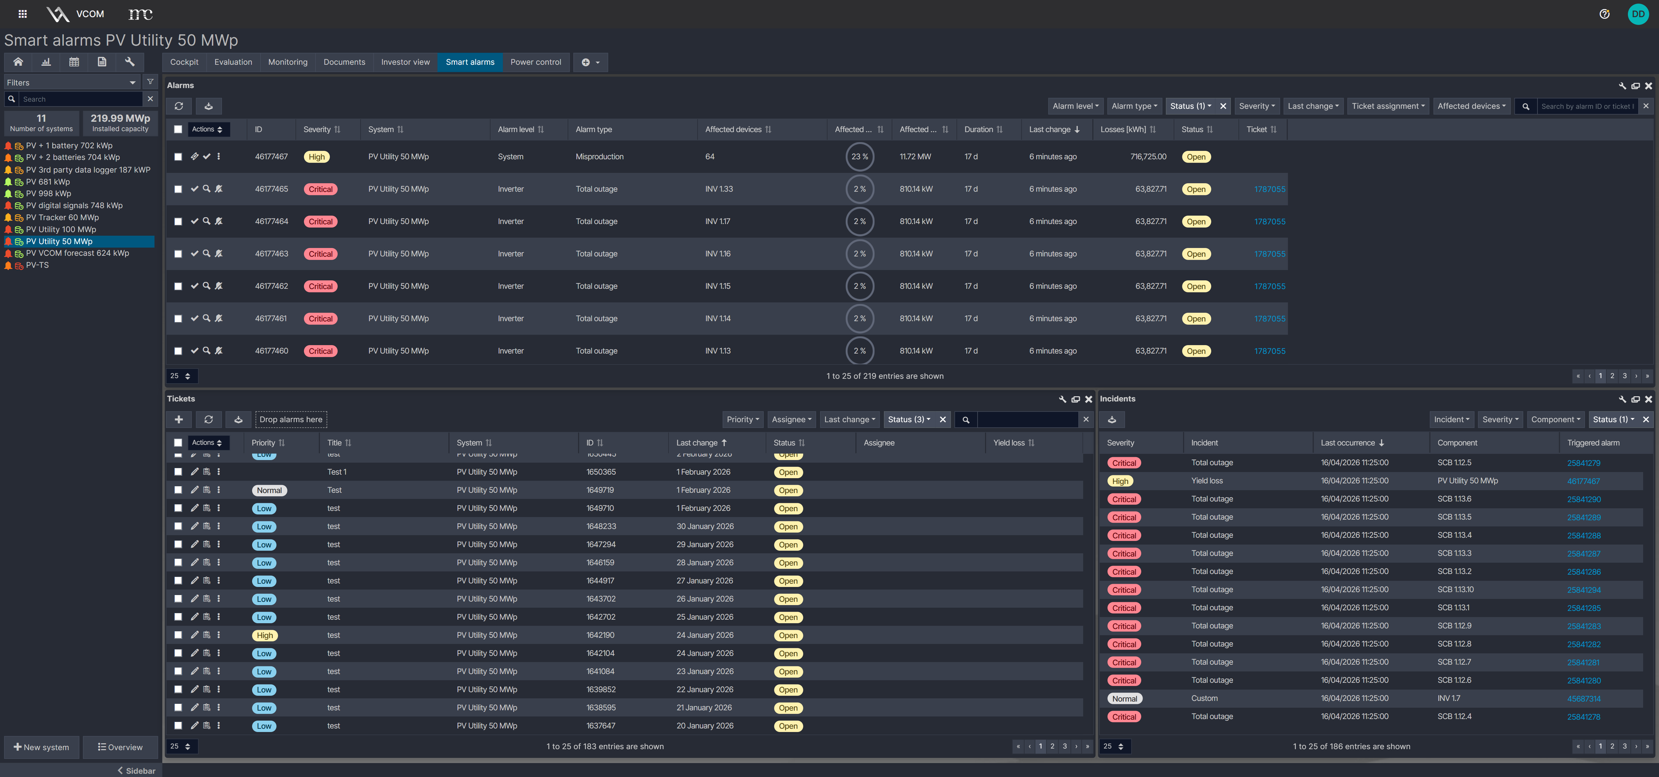Edit ticket 1649719 with the pencil icon
Viewport: 1659px width, 777px height.
click(x=194, y=490)
